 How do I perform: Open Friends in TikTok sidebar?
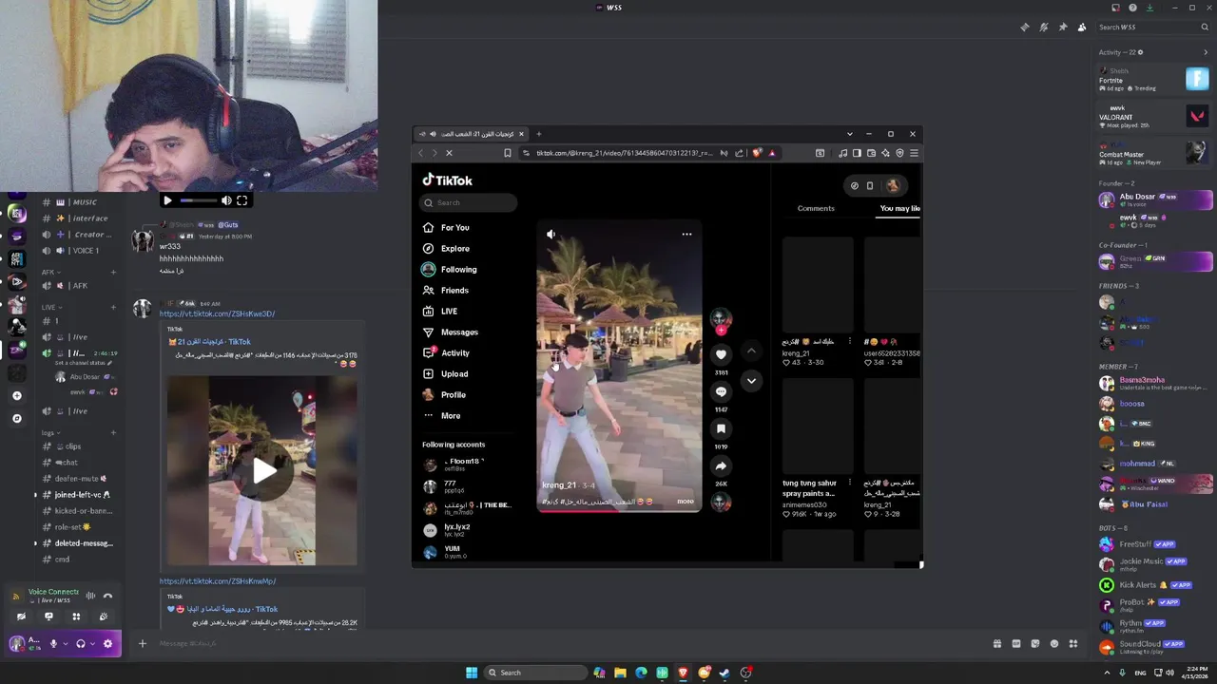coord(445,291)
